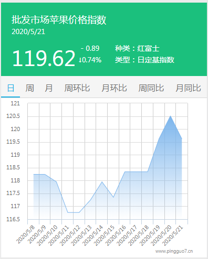Click the percent change ↓0.74%
Viewport: 208px width, 259px height.
(90, 60)
